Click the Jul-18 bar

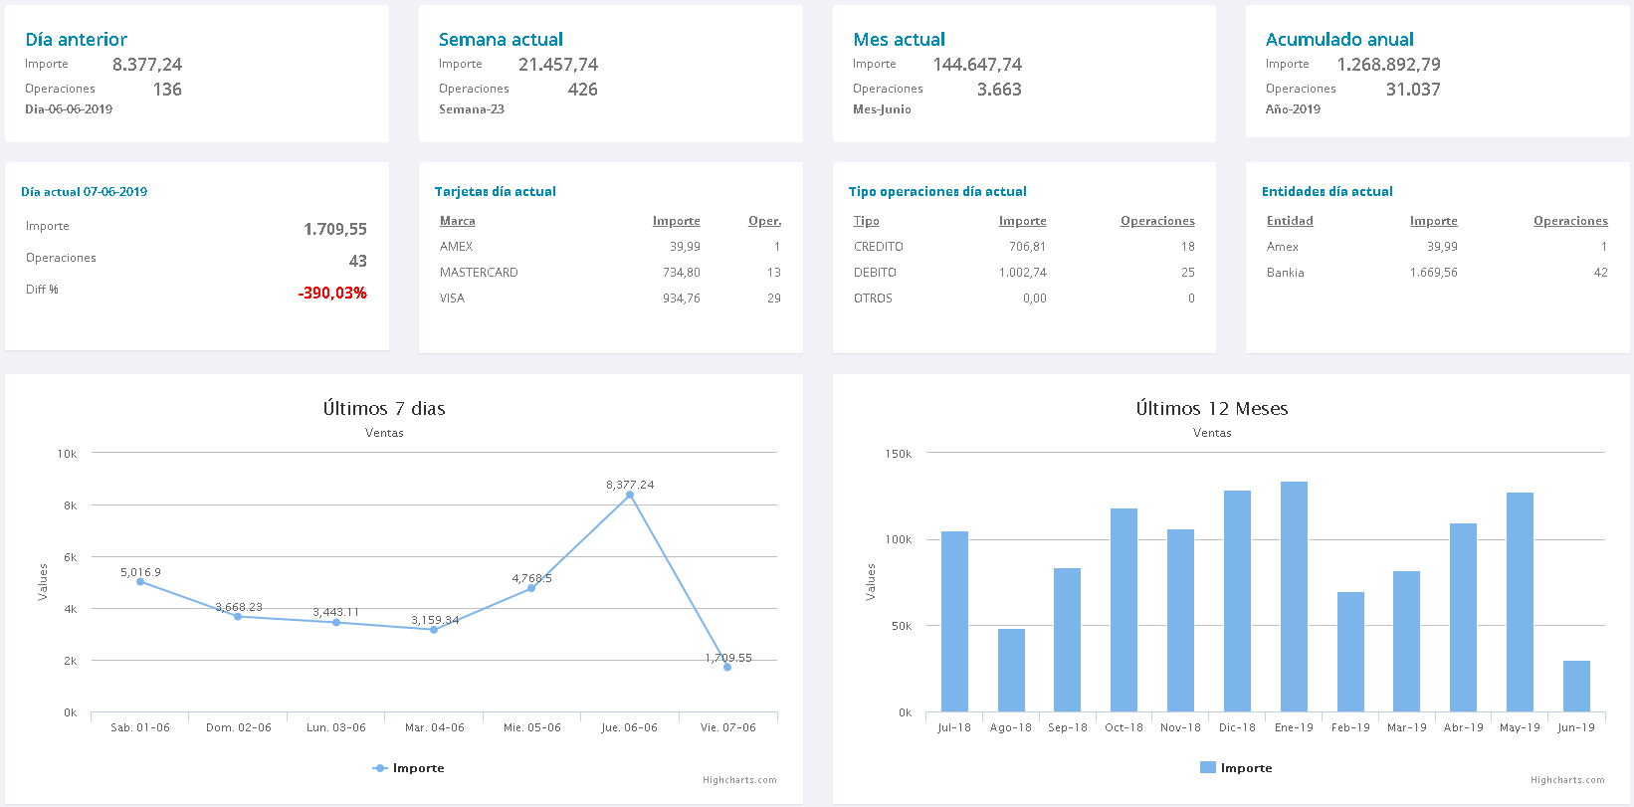coord(954,622)
